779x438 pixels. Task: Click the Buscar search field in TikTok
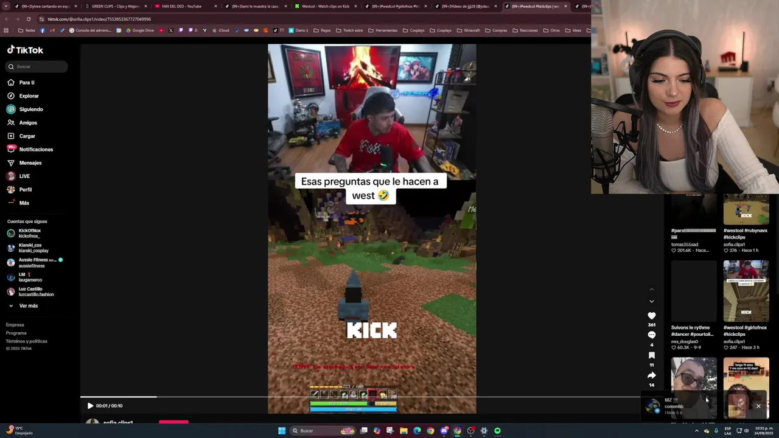pyautogui.click(x=37, y=66)
